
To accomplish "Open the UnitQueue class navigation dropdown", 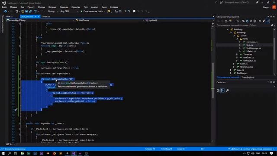I will pos(110,20).
